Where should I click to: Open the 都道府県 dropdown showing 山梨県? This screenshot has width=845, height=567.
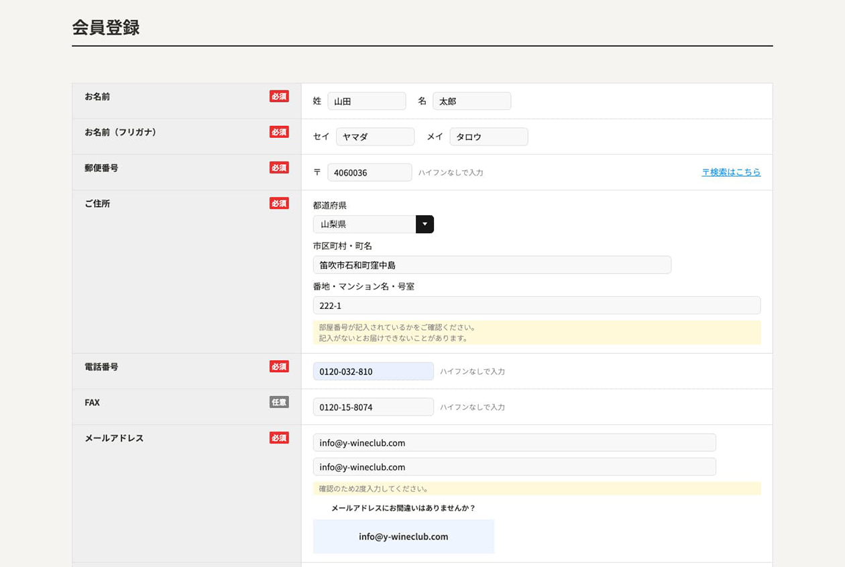pos(374,224)
